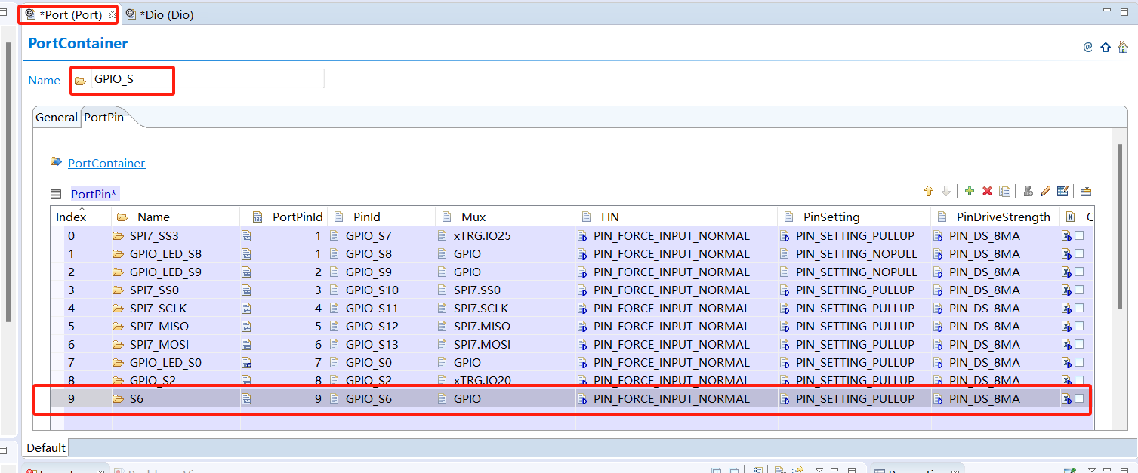Image resolution: width=1138 pixels, height=473 pixels.
Task: Click the pencil edit icon above the table
Action: pyautogui.click(x=1045, y=192)
